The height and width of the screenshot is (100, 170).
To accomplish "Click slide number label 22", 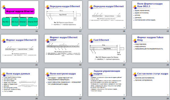I will pos(80,65).
